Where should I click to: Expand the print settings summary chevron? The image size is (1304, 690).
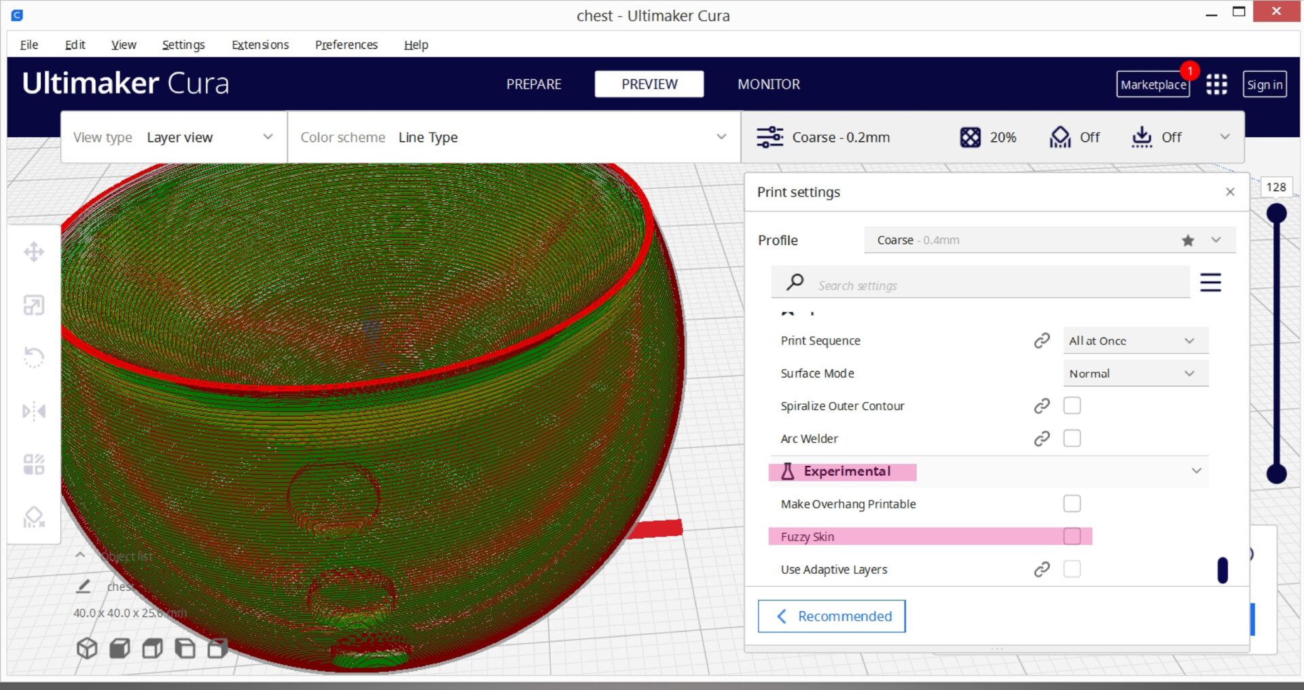point(1225,137)
